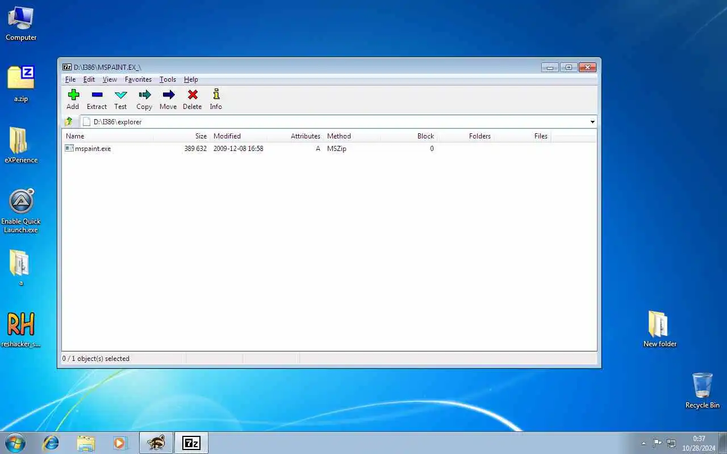Viewport: 727px width, 454px height.
Task: Open the Help menu
Action: click(191, 79)
